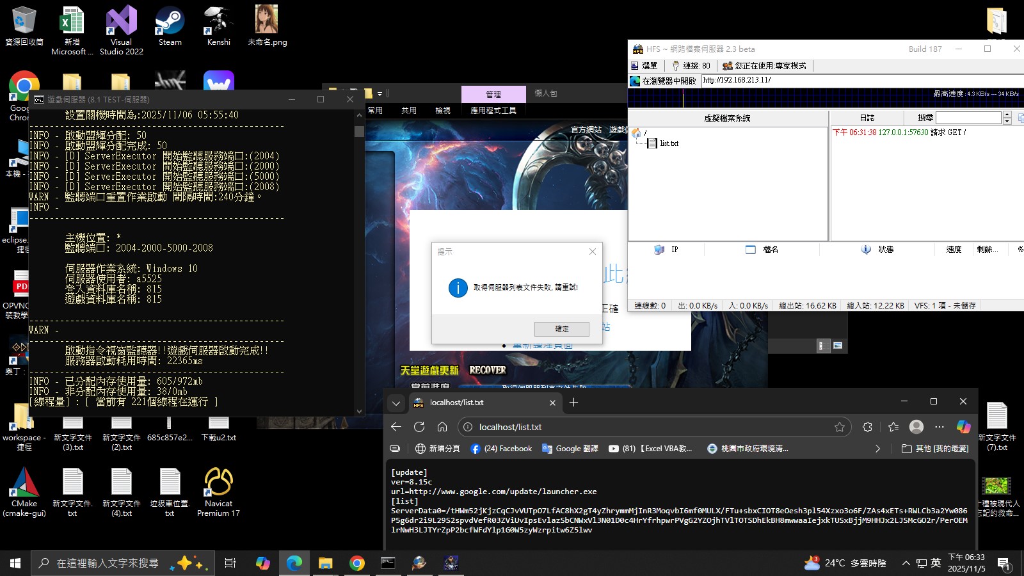This screenshot has height=576, width=1024.
Task: Click HFS status bar 連線數: 0
Action: tap(650, 306)
